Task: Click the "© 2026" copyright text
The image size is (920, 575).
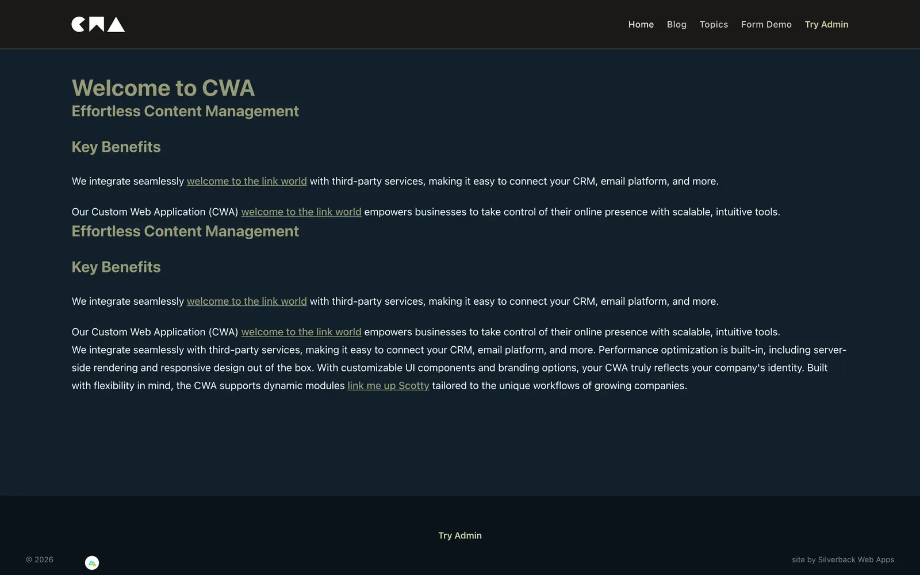Action: point(40,559)
